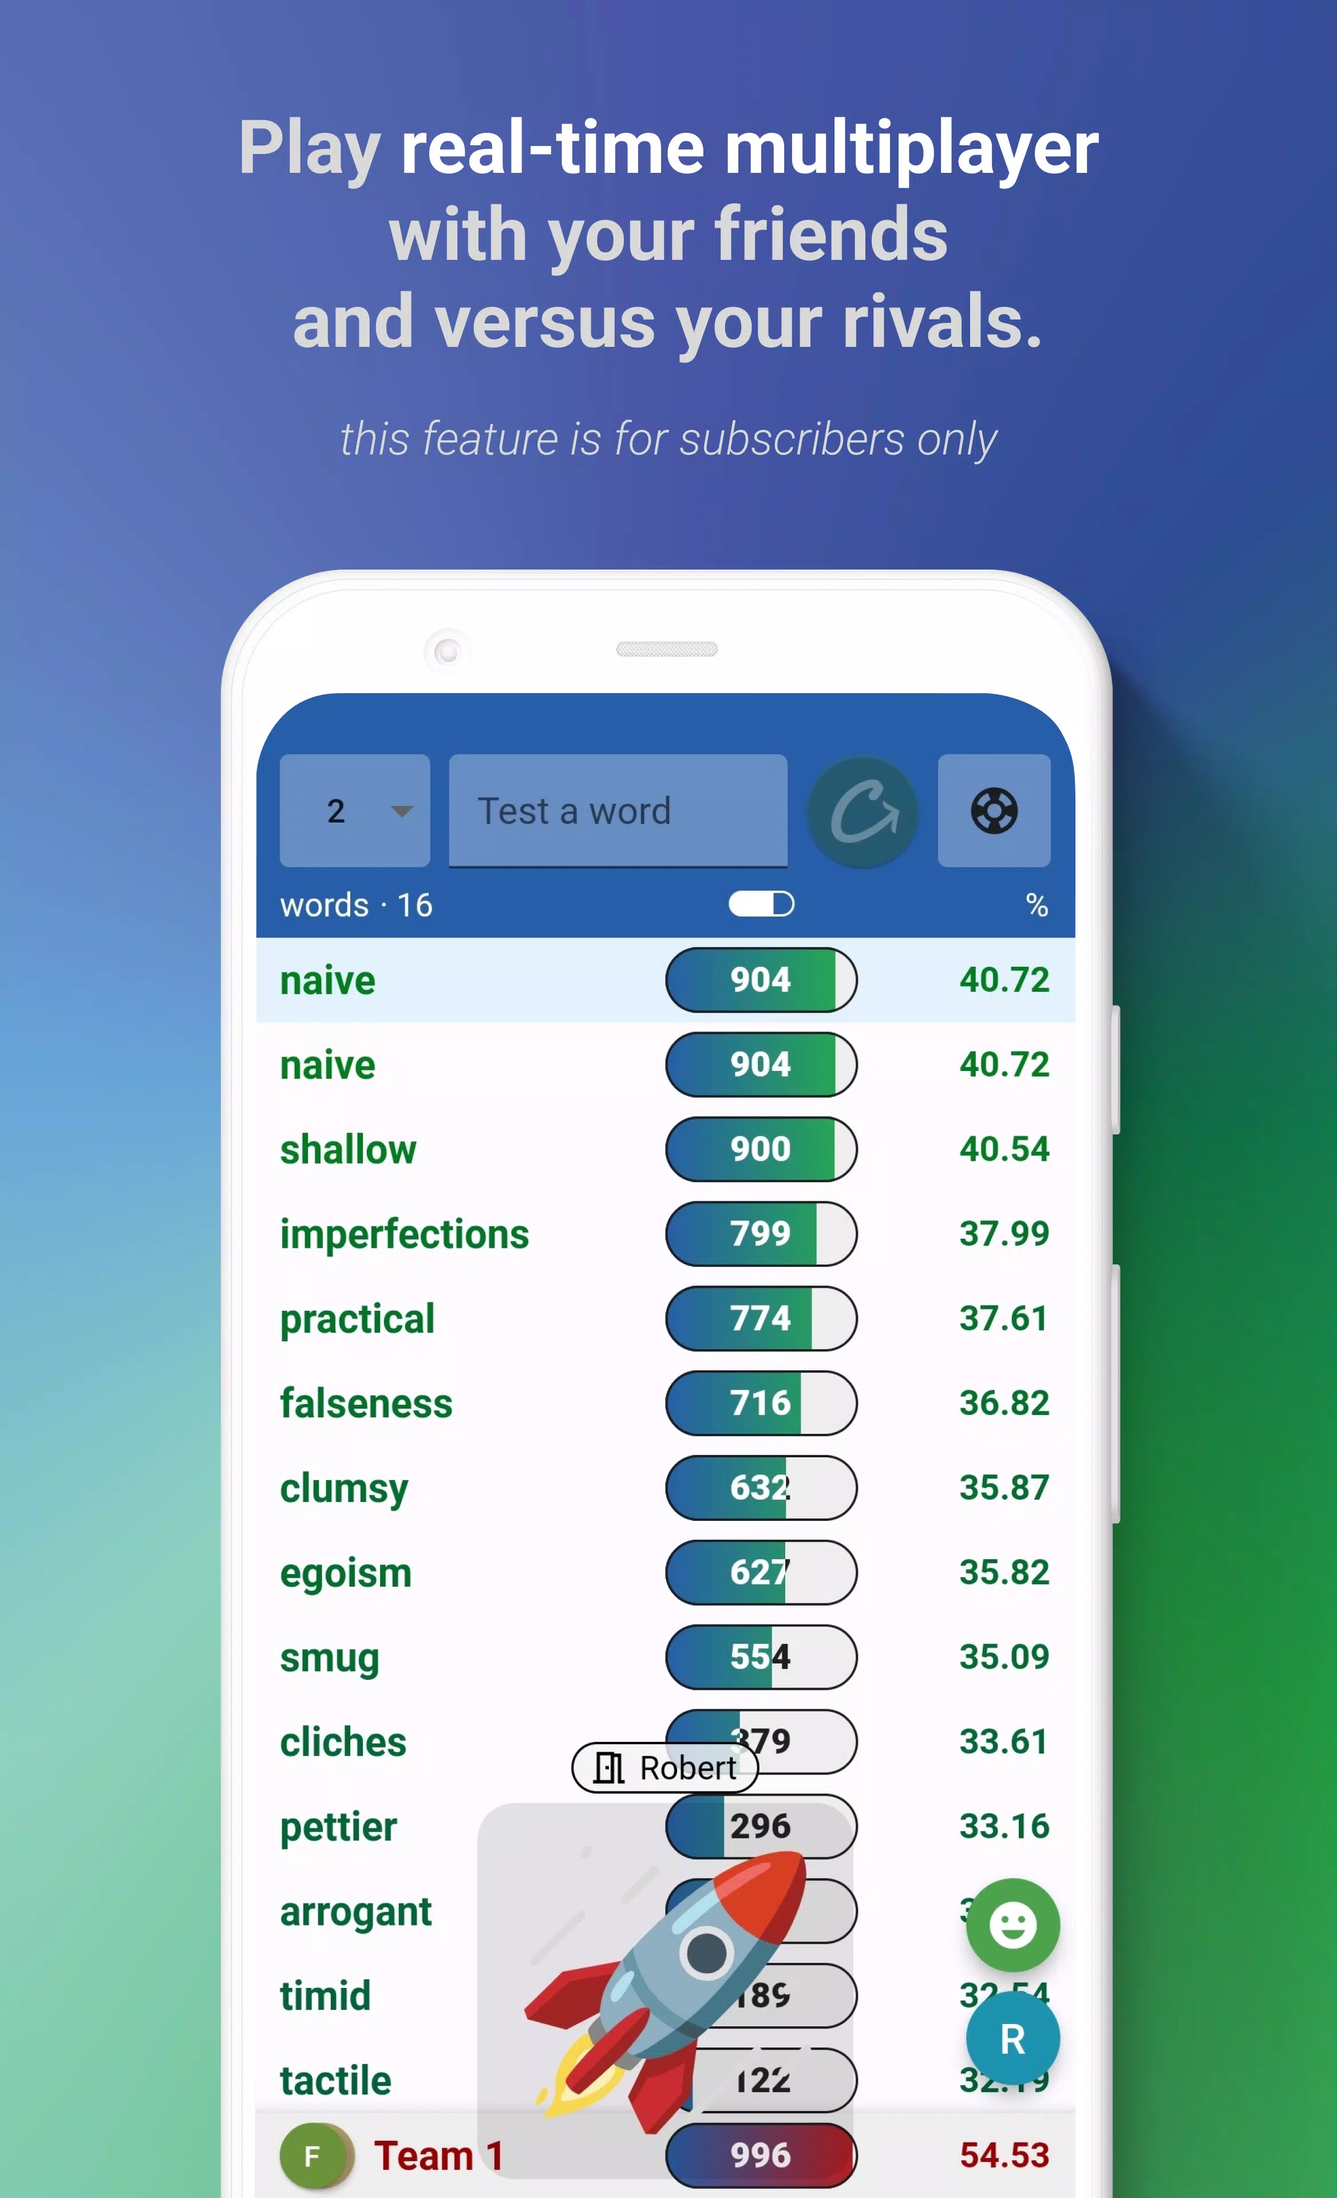Open the multiplayer/soccer ball settings icon
Image resolution: width=1337 pixels, height=2198 pixels.
995,810
